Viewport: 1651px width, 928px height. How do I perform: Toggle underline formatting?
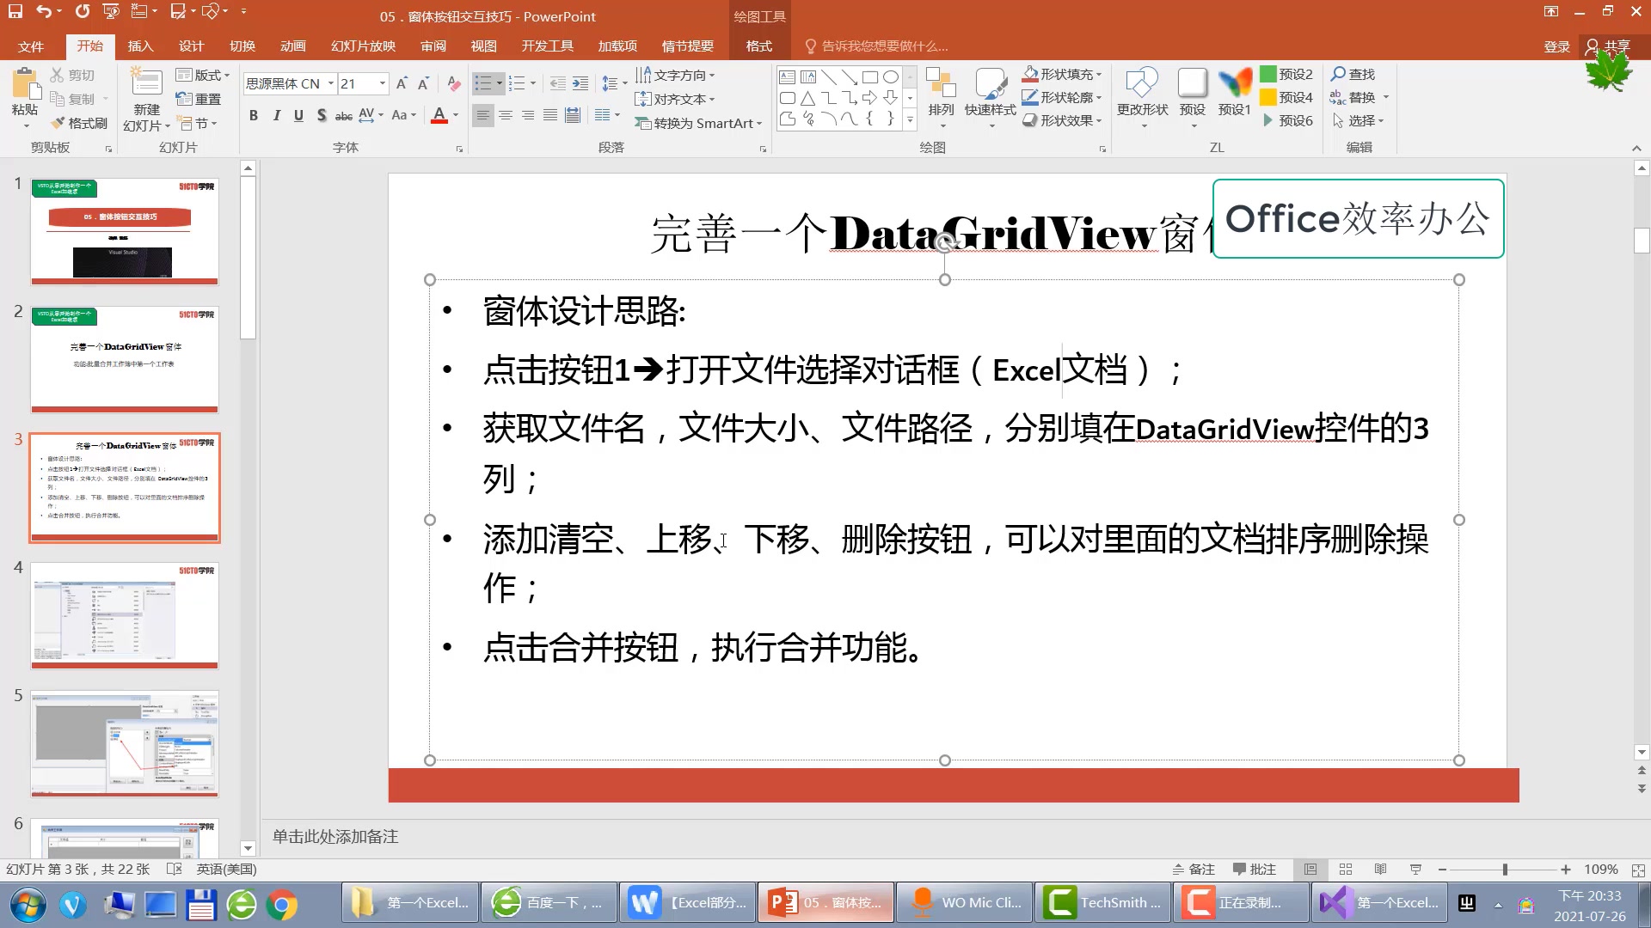click(x=298, y=114)
